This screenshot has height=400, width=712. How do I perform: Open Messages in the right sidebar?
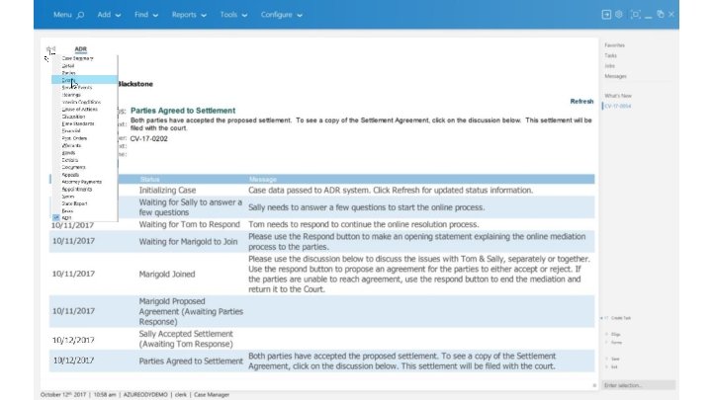coord(615,76)
